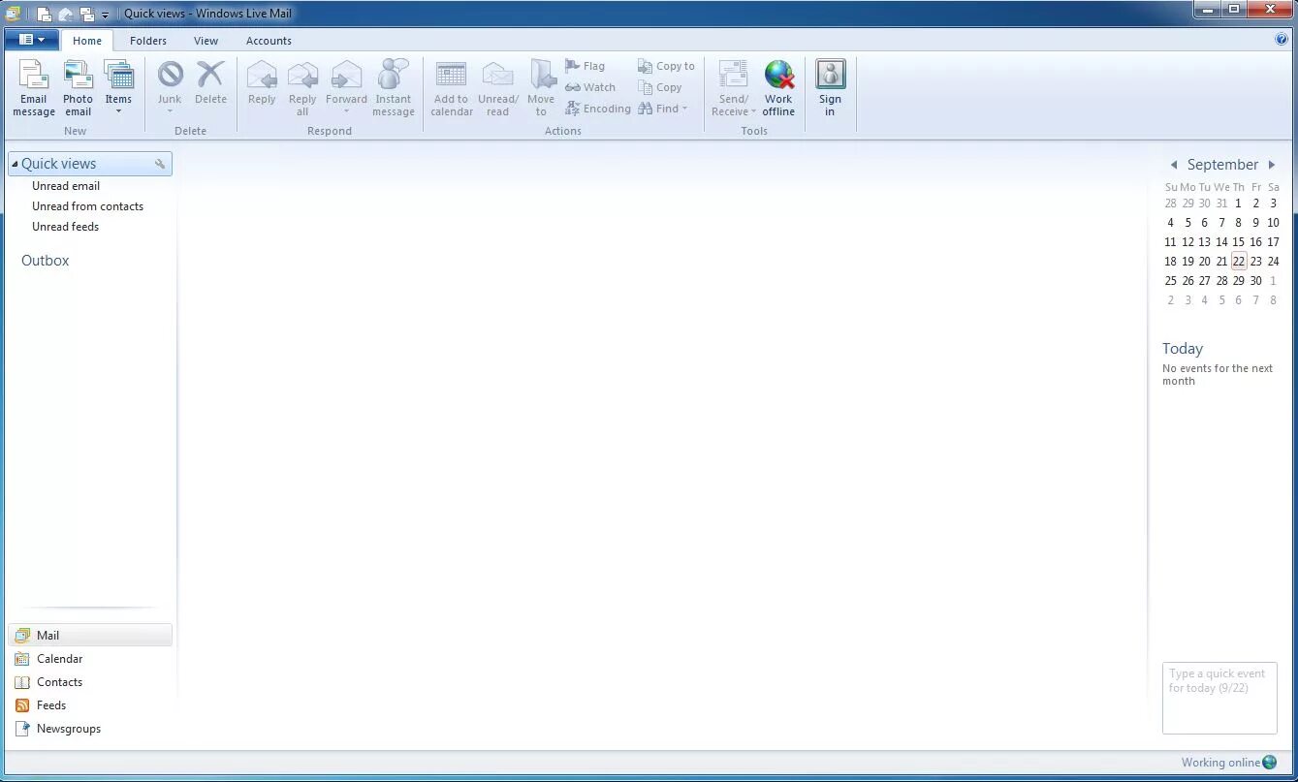The image size is (1298, 782).
Task: Switch to the Mail pane
Action: [x=90, y=636]
